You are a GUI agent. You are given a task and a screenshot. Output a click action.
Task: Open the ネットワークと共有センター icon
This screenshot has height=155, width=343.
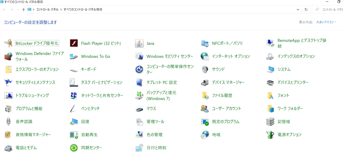point(74,95)
